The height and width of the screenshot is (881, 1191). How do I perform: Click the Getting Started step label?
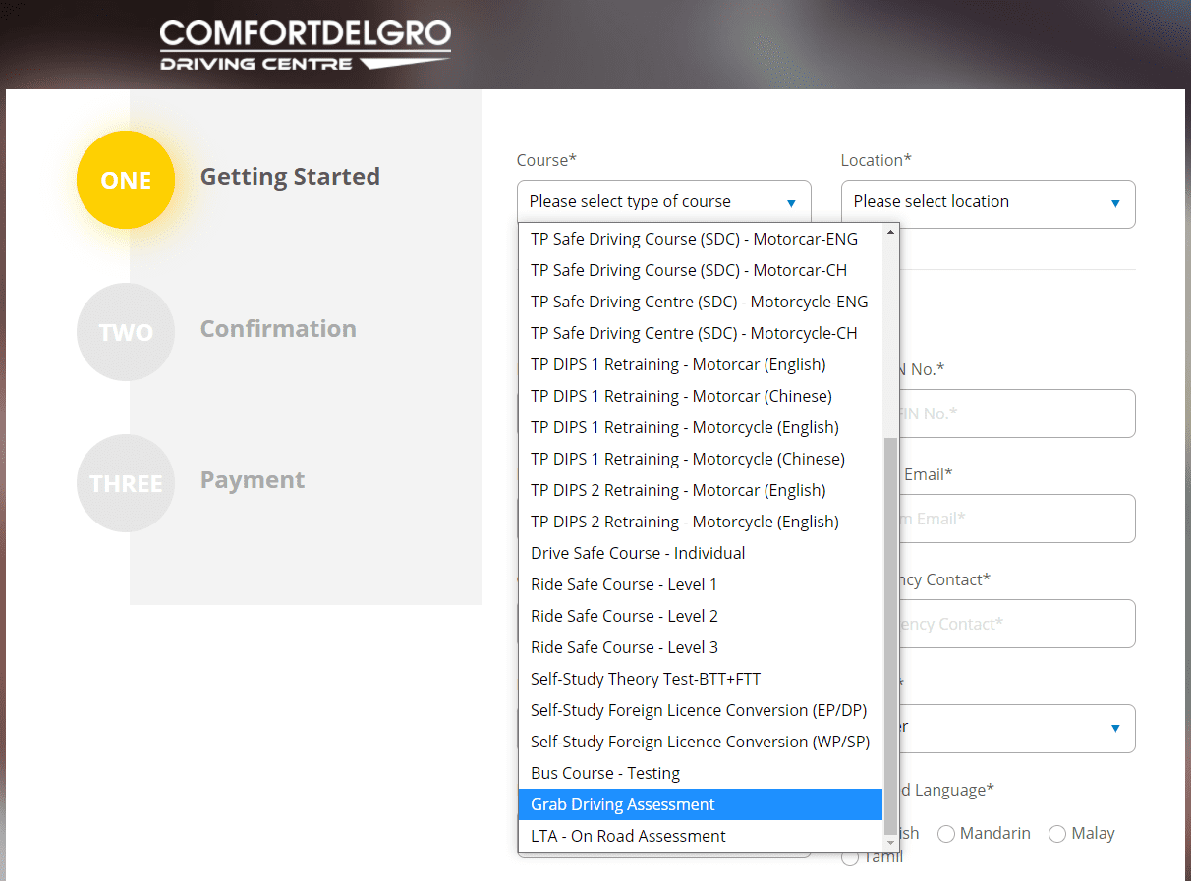(x=290, y=177)
